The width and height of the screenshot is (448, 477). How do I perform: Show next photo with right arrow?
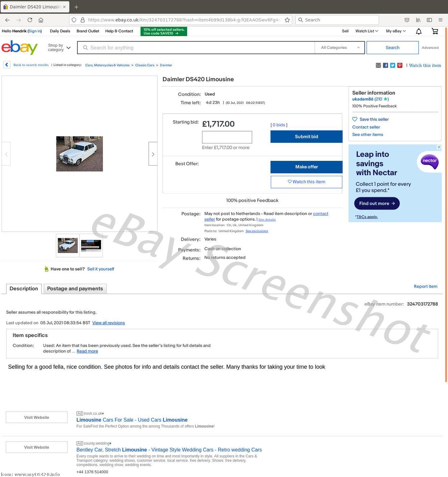153,154
